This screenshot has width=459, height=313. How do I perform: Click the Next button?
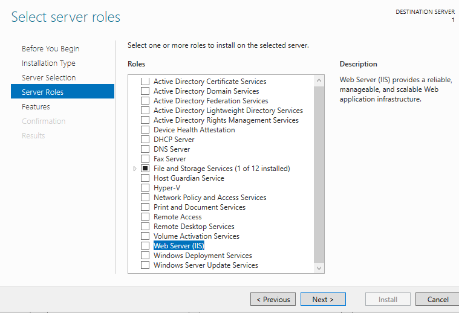coord(323,299)
